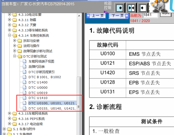Expand 4.3.10电动车窗 folder
This screenshot has width=174, height=135.
click(10, 14)
